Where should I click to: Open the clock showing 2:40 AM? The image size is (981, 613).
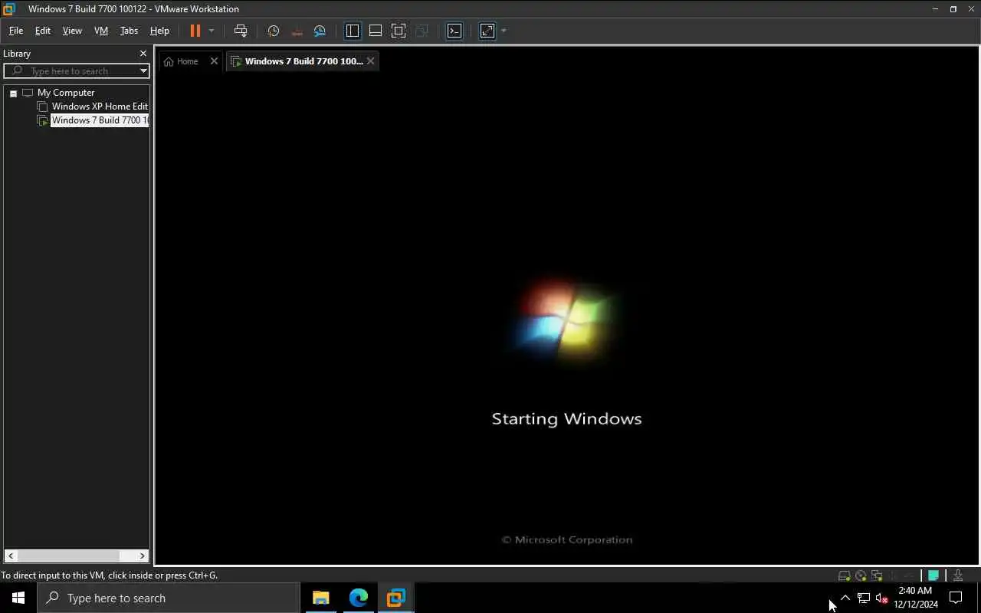[916, 598]
